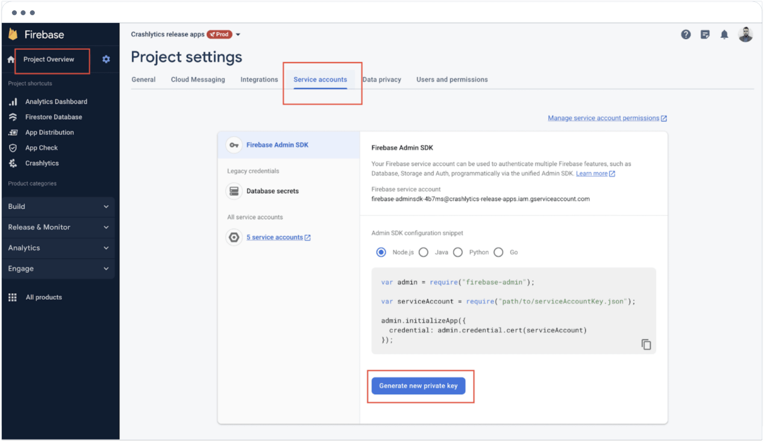
Task: Switch to Users and permissions tab
Action: 452,79
